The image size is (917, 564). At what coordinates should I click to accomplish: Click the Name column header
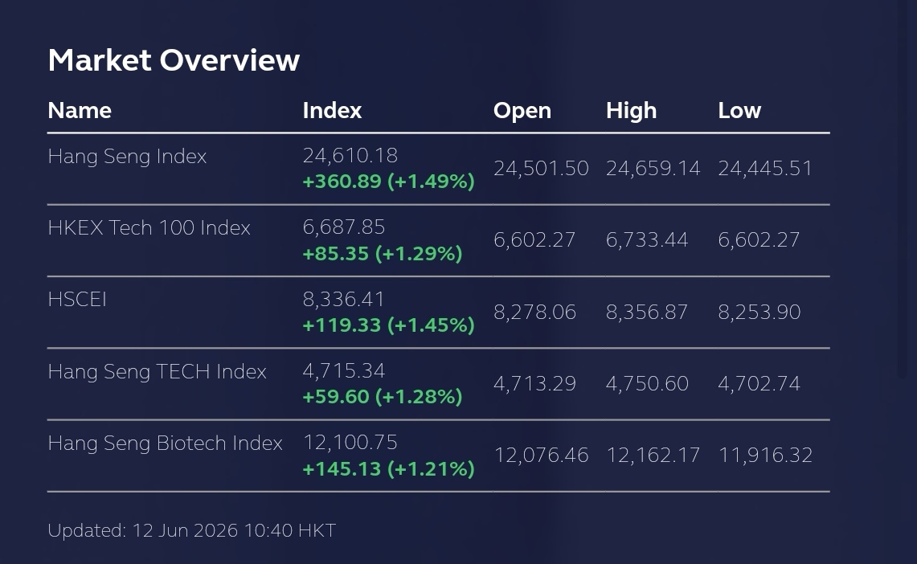tap(80, 110)
